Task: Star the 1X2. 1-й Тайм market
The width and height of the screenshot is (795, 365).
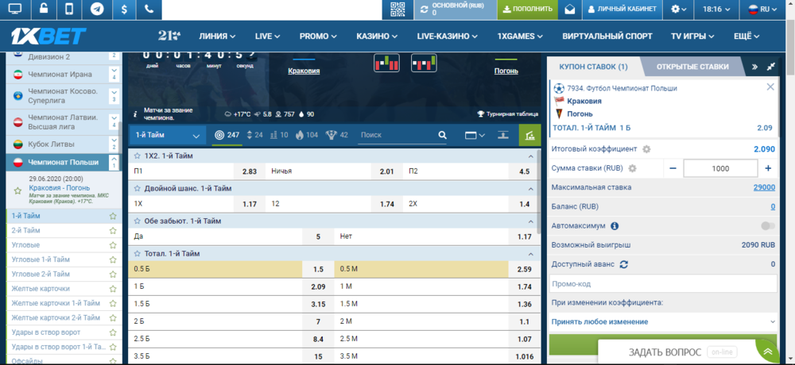Action: point(137,156)
